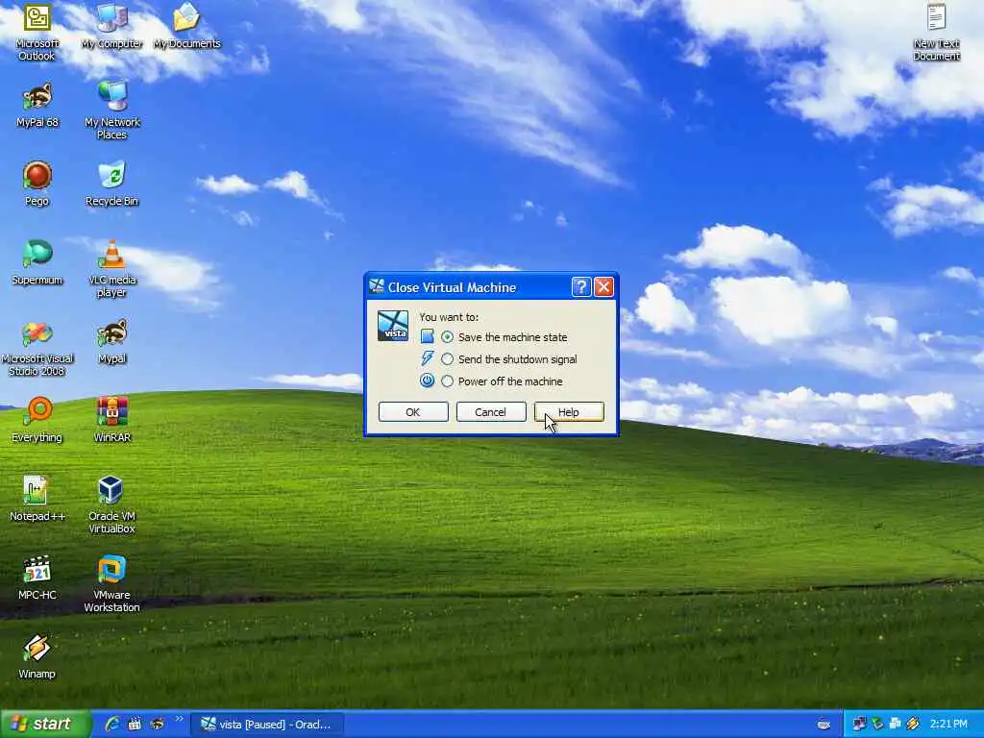Select the Mypal desktop icon

pos(111,341)
